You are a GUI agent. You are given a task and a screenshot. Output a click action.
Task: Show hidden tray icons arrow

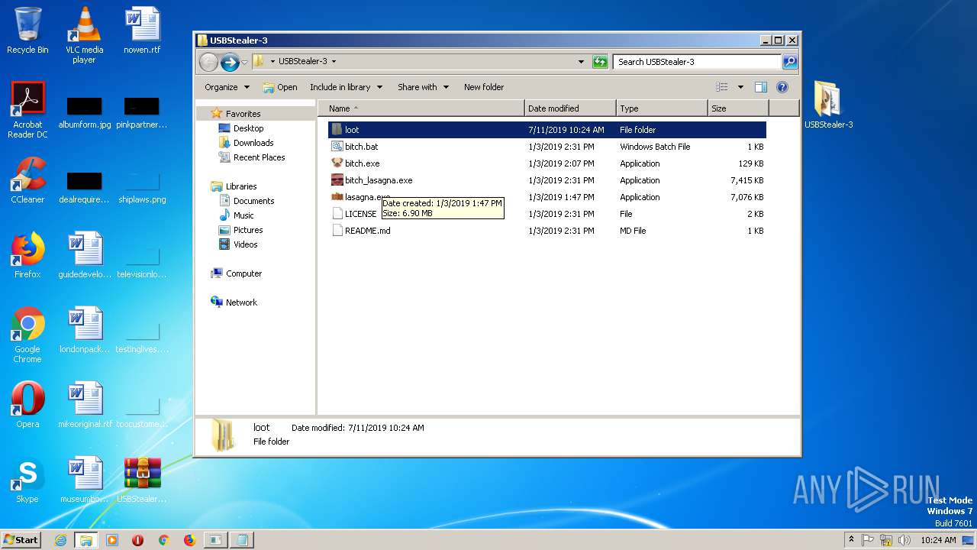(x=851, y=539)
